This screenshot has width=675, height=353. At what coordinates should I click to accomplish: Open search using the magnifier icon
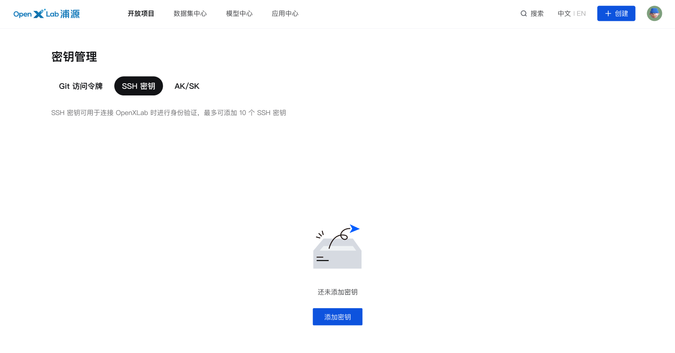(523, 14)
